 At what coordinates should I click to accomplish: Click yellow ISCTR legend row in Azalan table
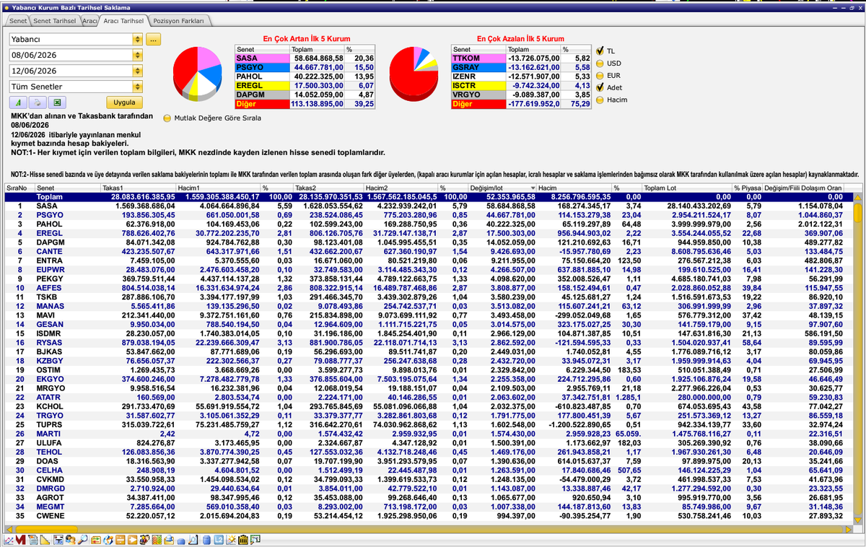(x=521, y=86)
